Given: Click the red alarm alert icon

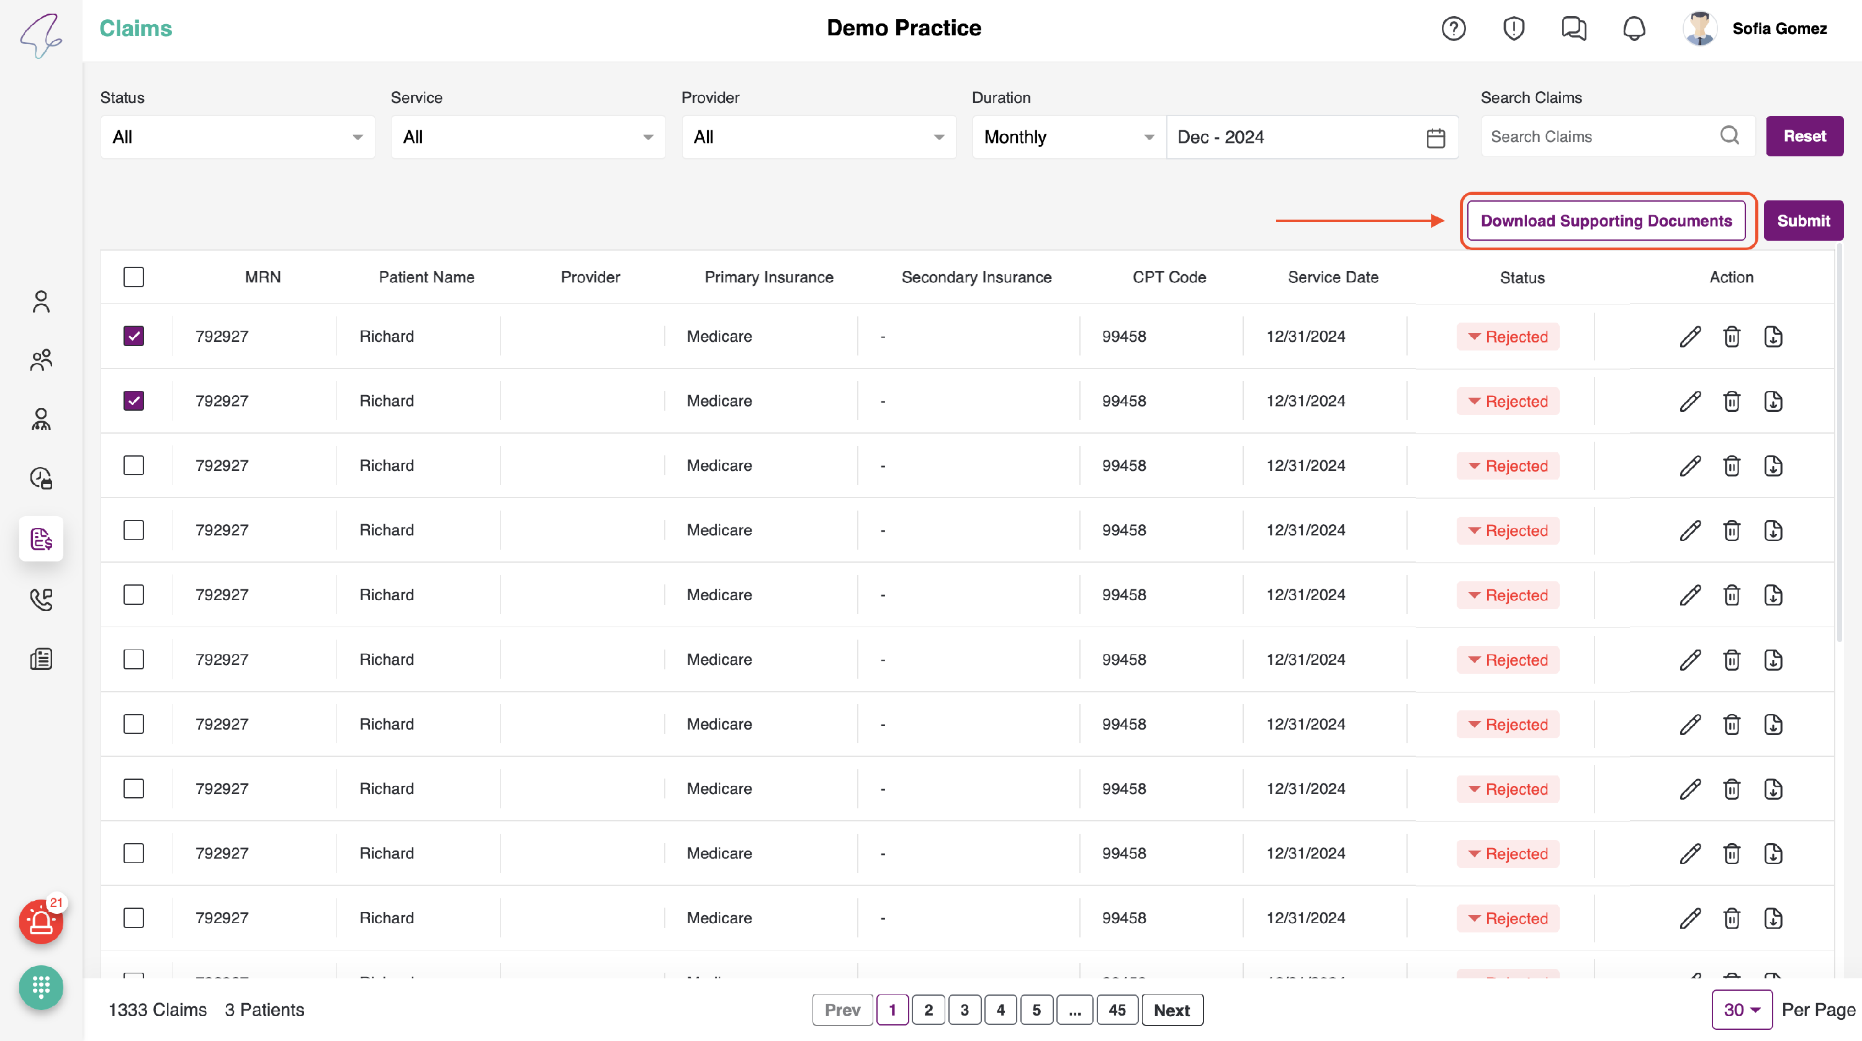Looking at the screenshot, I should point(40,922).
